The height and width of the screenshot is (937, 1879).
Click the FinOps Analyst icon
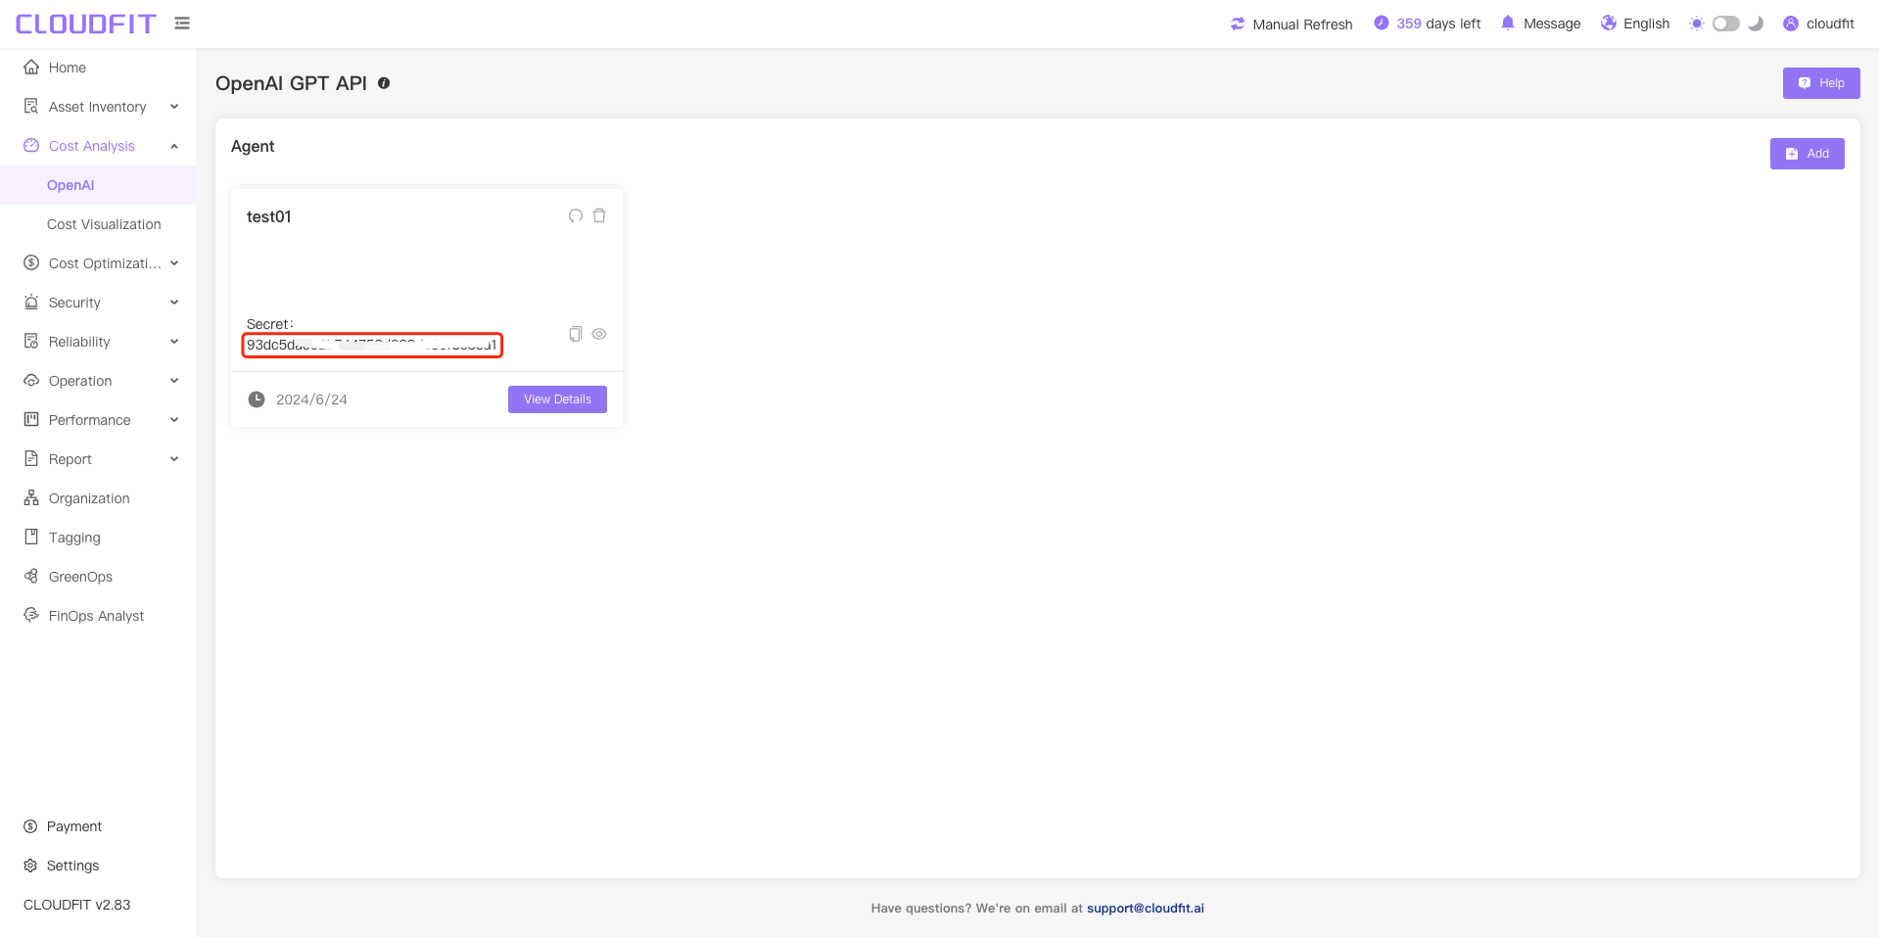(x=31, y=615)
